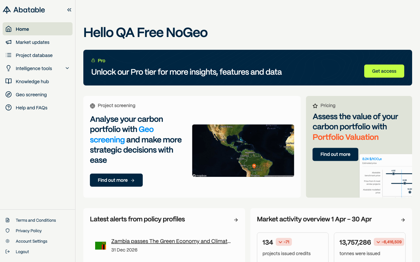Open Help and FAQs question icon
Screen dimensions: 420x262
[x=9, y=108]
